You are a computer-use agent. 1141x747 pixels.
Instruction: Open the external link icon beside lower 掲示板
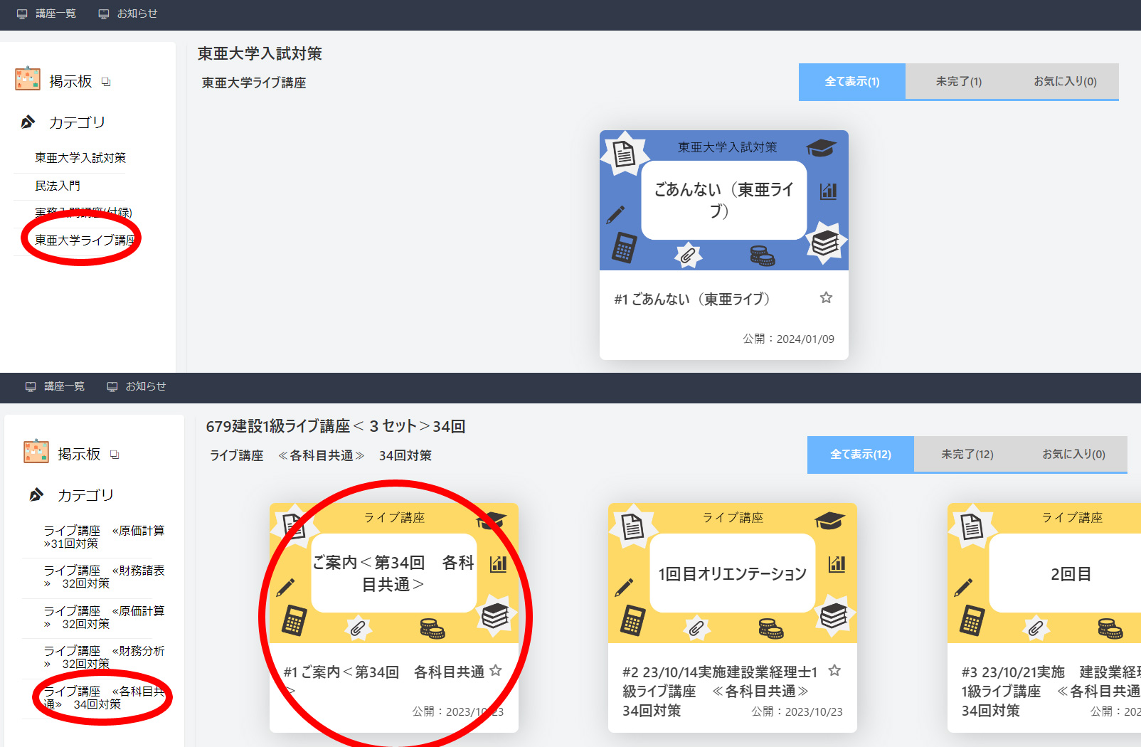point(115,455)
